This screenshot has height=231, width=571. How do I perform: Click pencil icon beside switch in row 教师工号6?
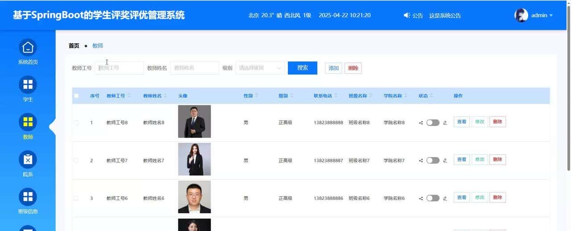pos(445,198)
